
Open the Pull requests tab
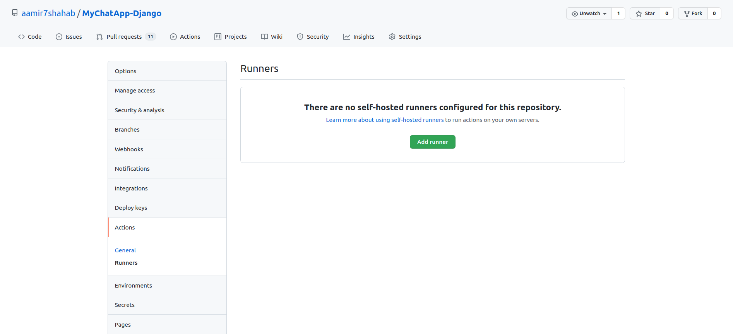pyautogui.click(x=126, y=37)
